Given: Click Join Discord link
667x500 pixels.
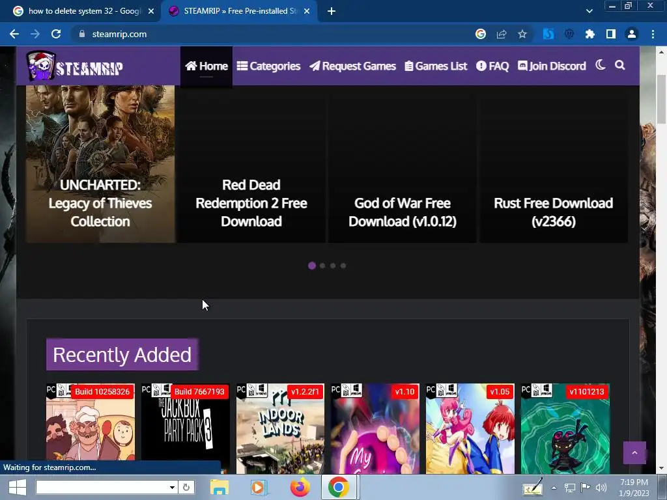Looking at the screenshot, I should 552,66.
